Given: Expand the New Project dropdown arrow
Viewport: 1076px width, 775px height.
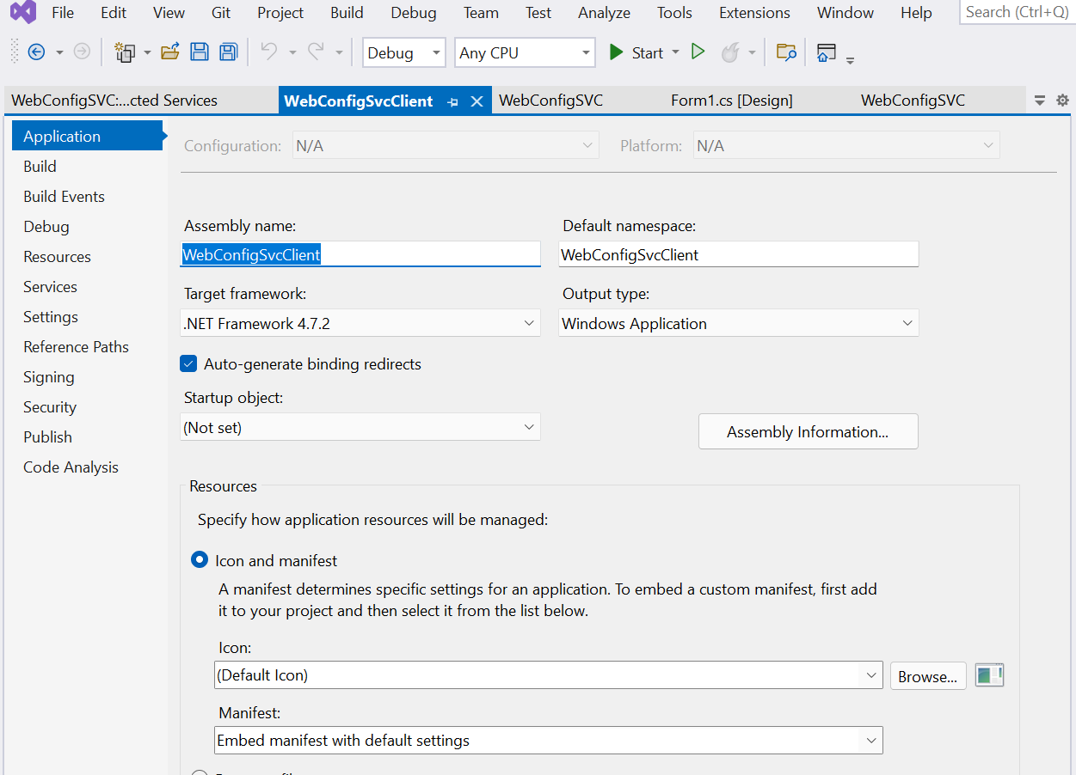Looking at the screenshot, I should coord(147,52).
